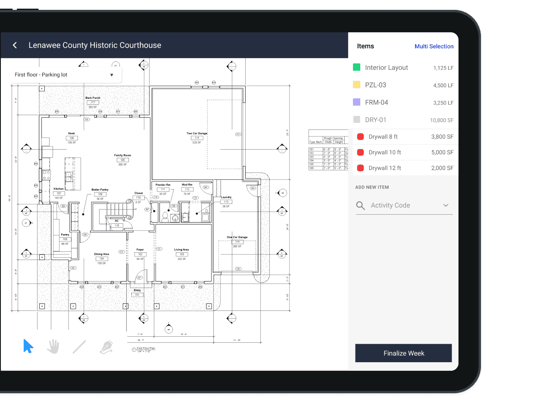Select the pen nib tool

click(106, 347)
